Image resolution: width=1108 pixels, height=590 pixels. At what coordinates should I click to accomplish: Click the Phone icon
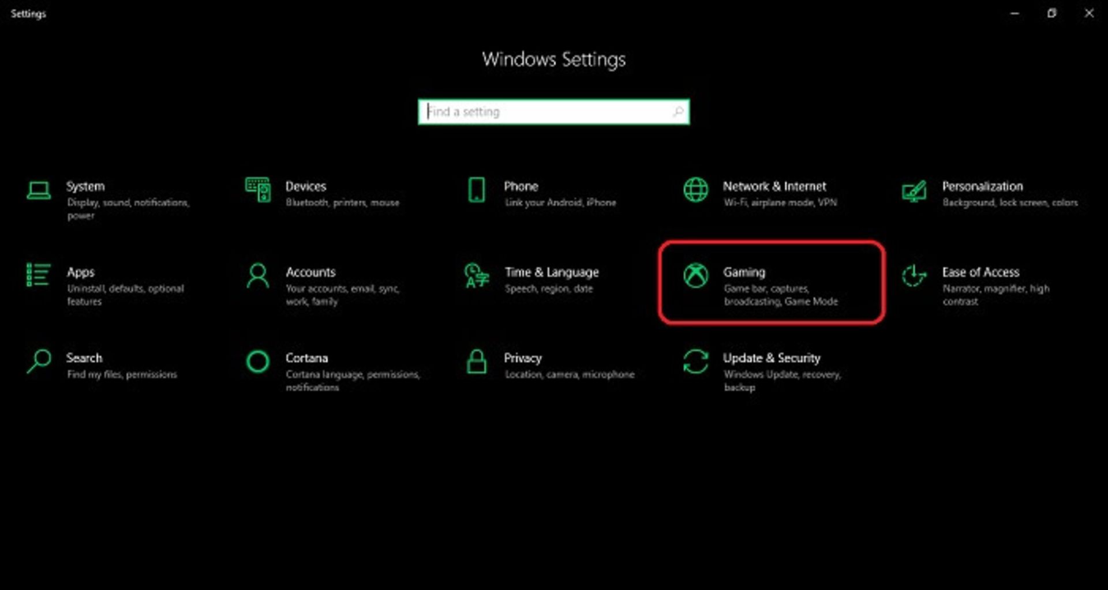(477, 190)
